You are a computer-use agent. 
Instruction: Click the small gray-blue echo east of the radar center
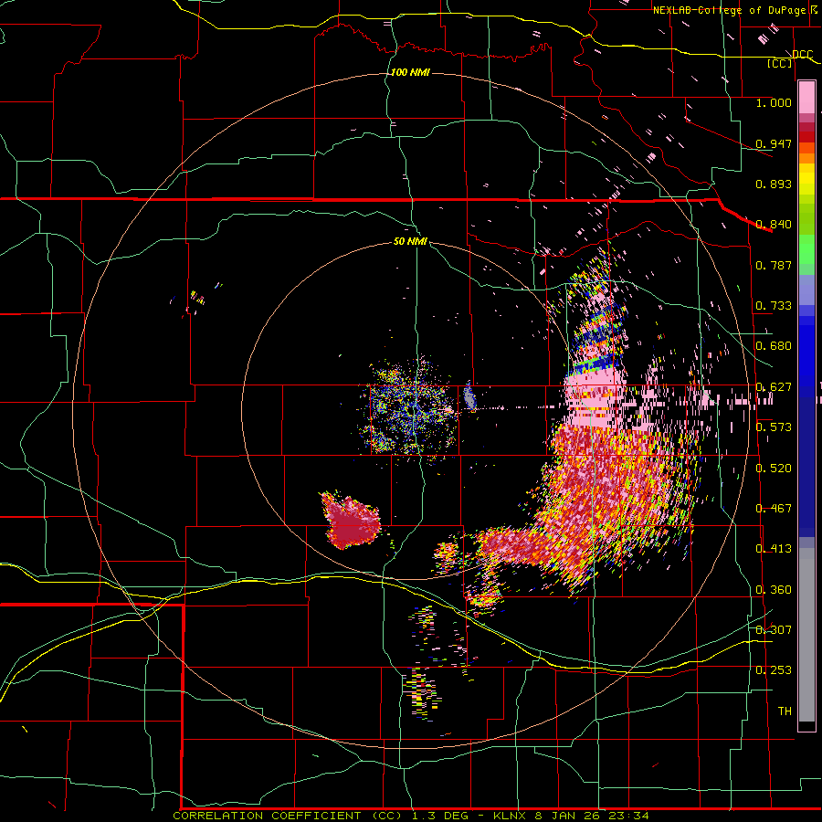[x=469, y=397]
